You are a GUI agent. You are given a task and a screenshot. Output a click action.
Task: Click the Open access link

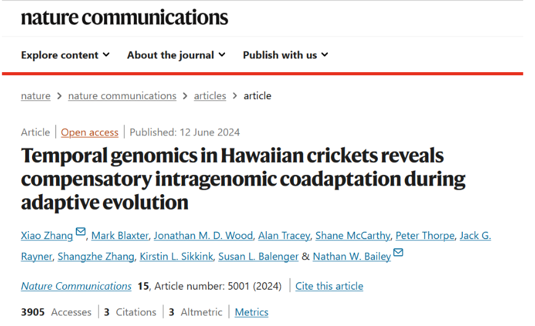click(x=90, y=132)
